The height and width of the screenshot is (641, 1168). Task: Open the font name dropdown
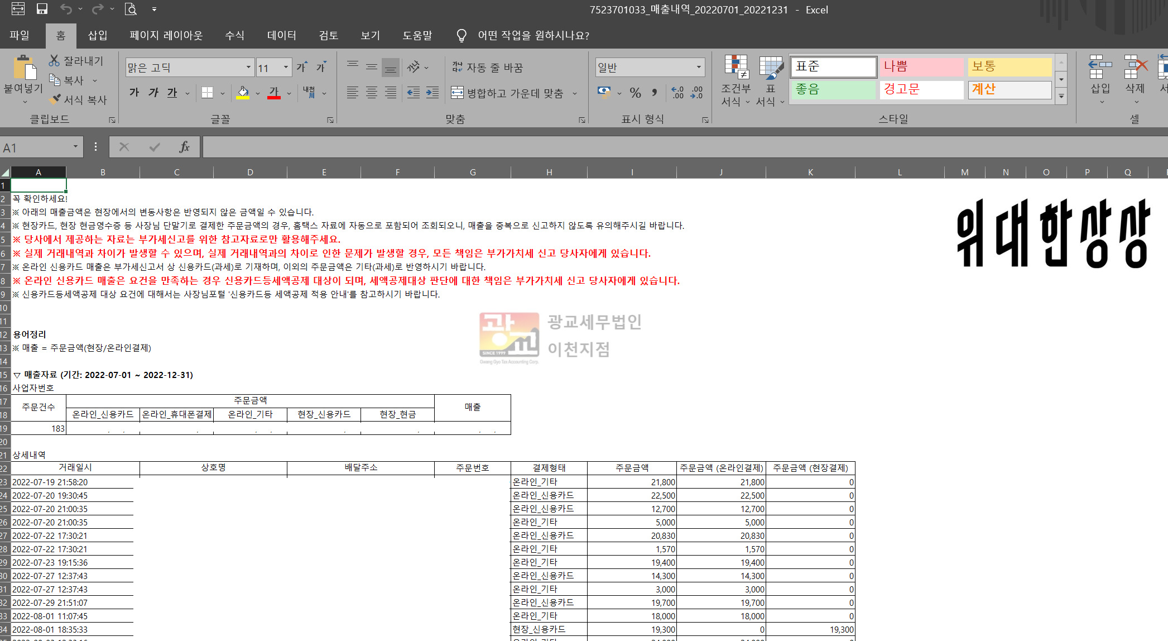point(248,68)
